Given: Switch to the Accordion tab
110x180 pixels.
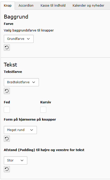Looking at the screenshot, I should pyautogui.click(x=26, y=6).
